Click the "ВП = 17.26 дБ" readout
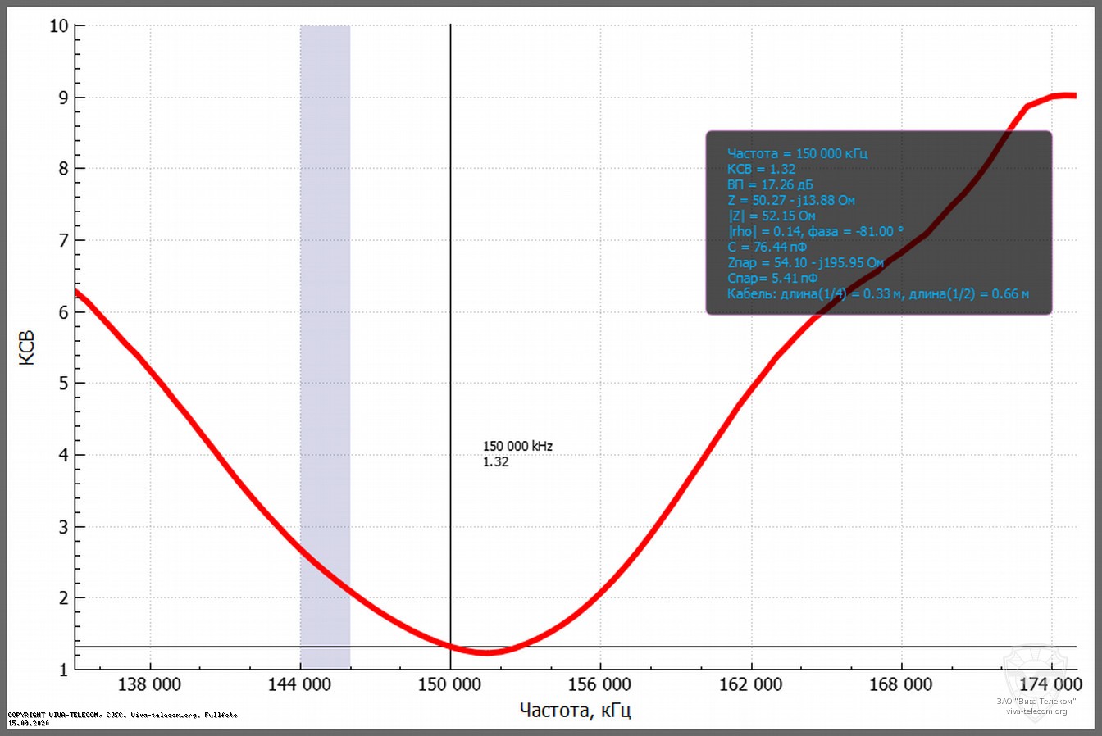Image resolution: width=1102 pixels, height=736 pixels. tap(770, 184)
